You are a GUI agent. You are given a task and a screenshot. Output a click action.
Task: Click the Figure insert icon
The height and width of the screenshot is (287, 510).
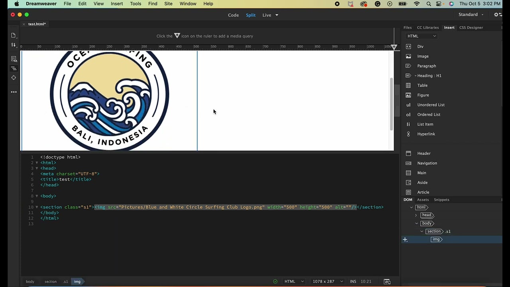[408, 95]
